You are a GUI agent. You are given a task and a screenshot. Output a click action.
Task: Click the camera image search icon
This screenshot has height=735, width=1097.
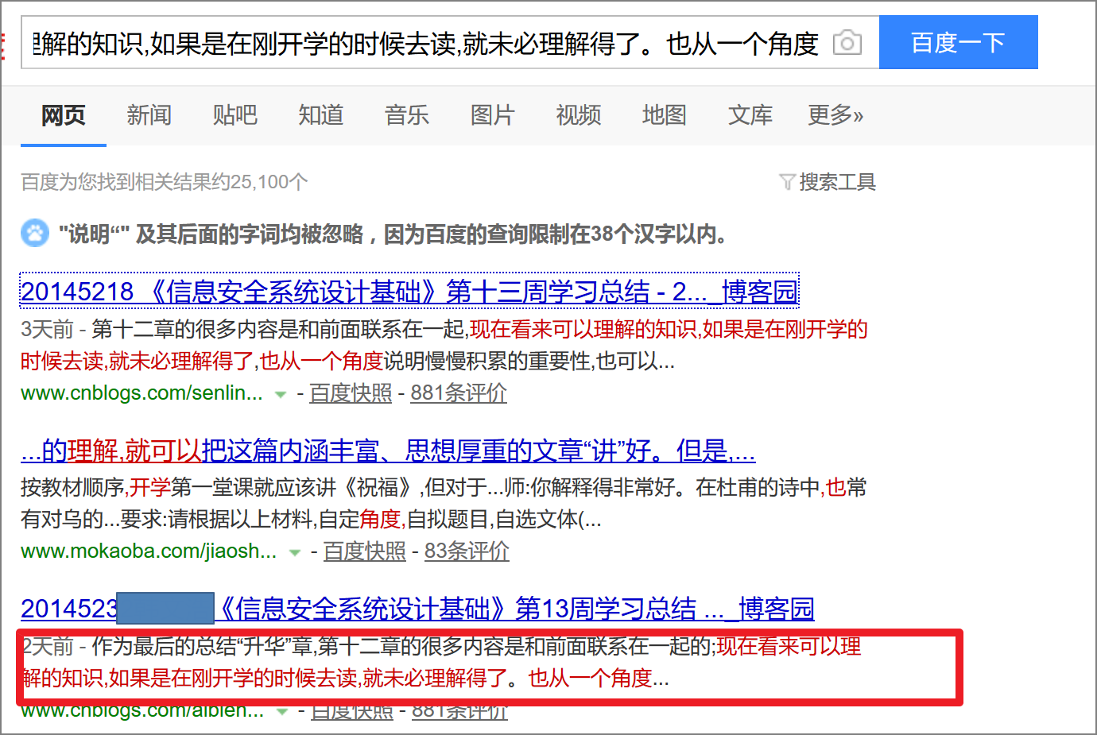click(x=847, y=42)
